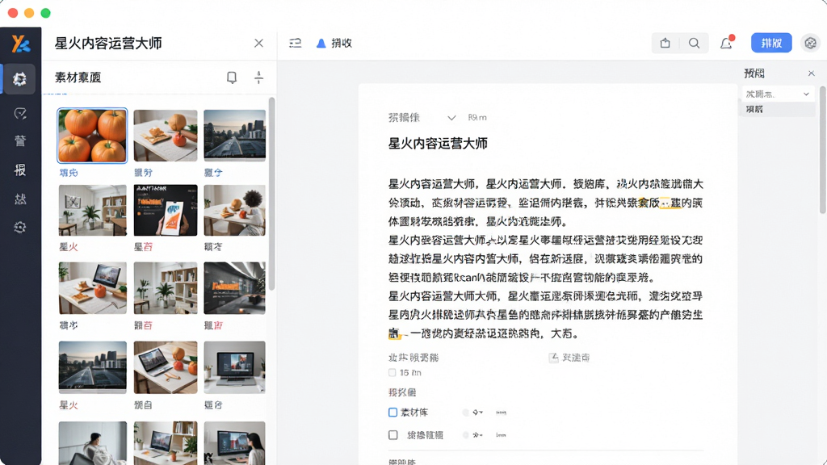Select the desktop monitor thumbnail in the fourth row

235,367
